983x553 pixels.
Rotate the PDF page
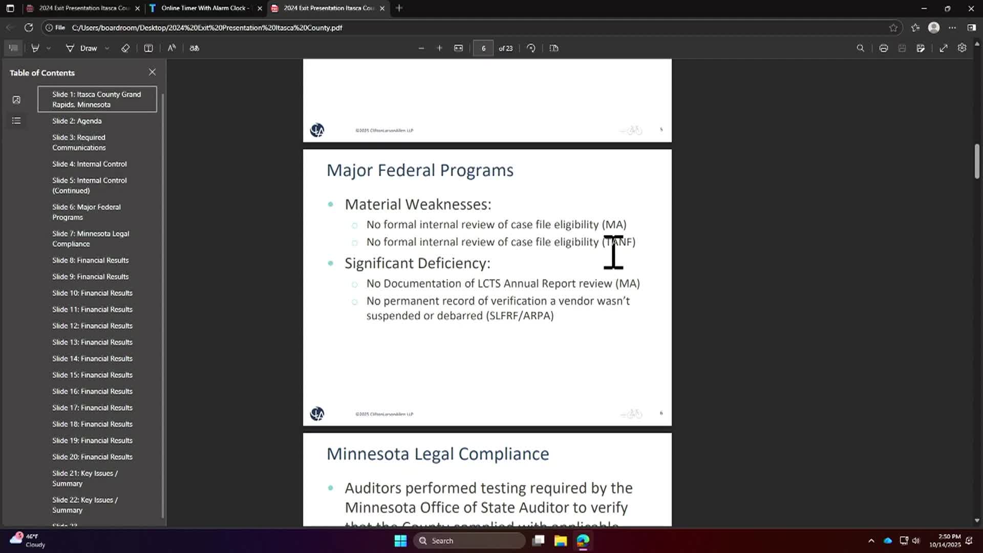click(x=531, y=48)
